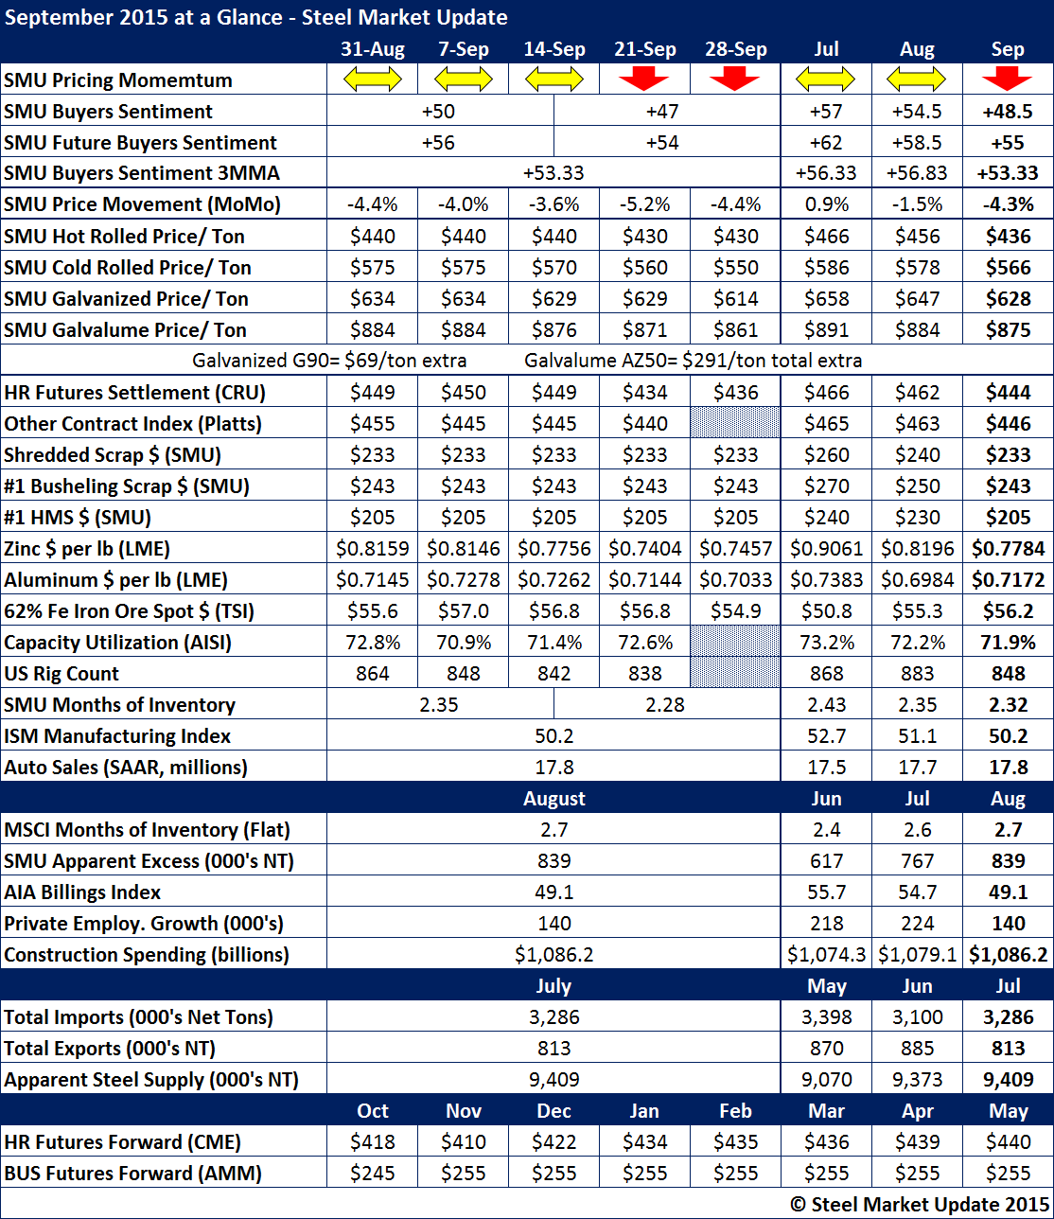Click the BUS Futures Forward Oct price $245

pyautogui.click(x=372, y=1174)
